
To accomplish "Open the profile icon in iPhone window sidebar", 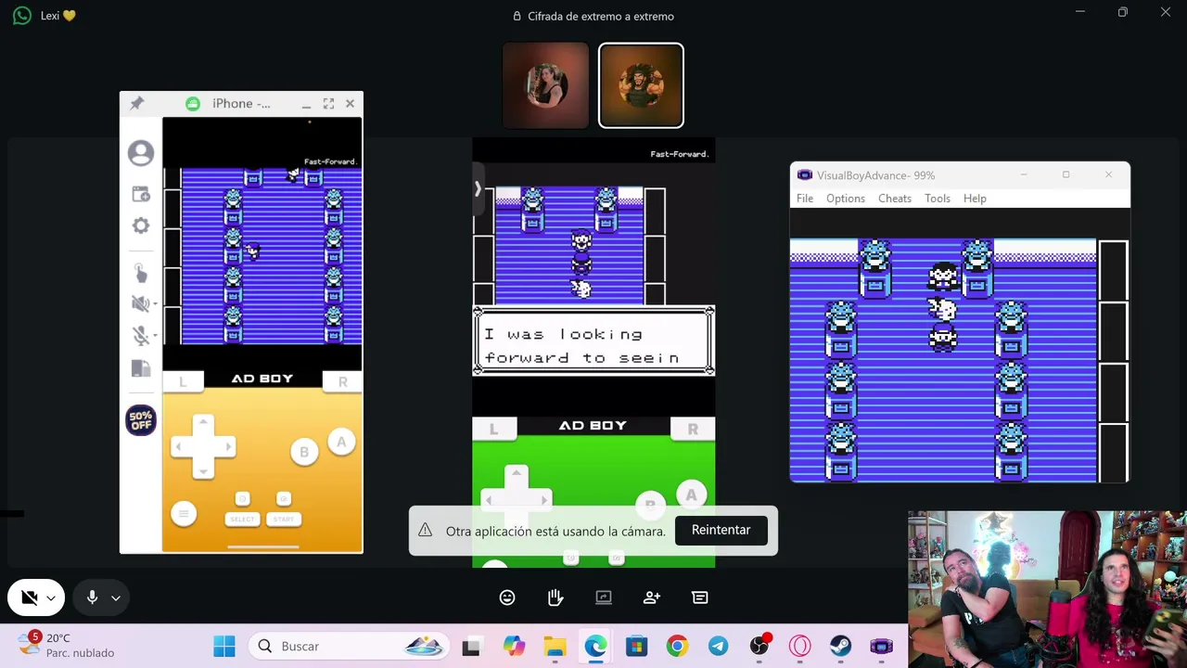I will [141, 153].
